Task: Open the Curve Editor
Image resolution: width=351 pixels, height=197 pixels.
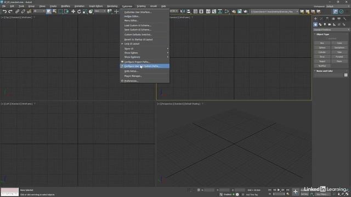Action: [x=214, y=11]
